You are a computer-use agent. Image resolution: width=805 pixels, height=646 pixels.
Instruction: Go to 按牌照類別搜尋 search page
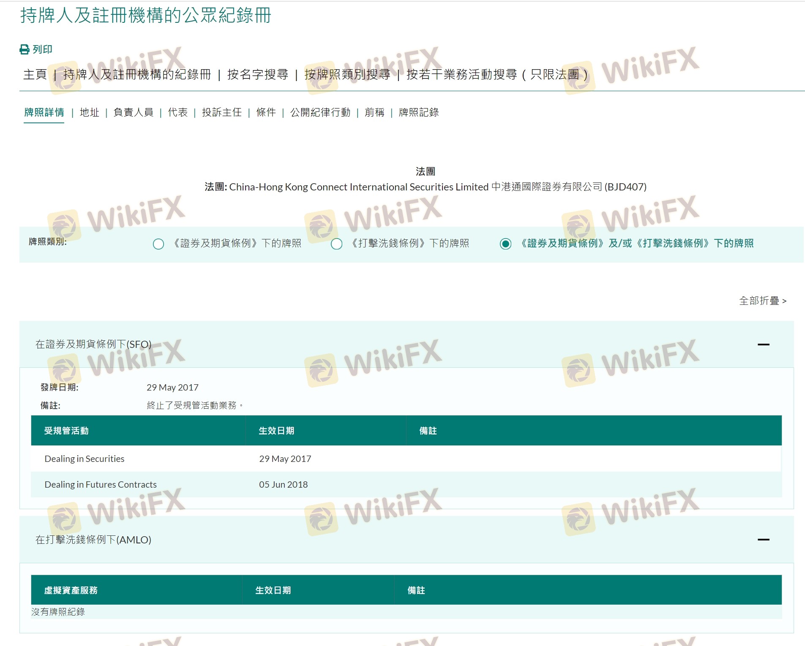pos(347,75)
